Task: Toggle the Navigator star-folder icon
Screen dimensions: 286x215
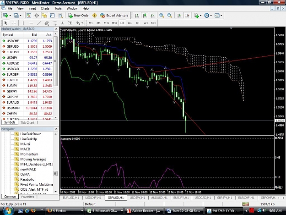Action: click(x=44, y=16)
